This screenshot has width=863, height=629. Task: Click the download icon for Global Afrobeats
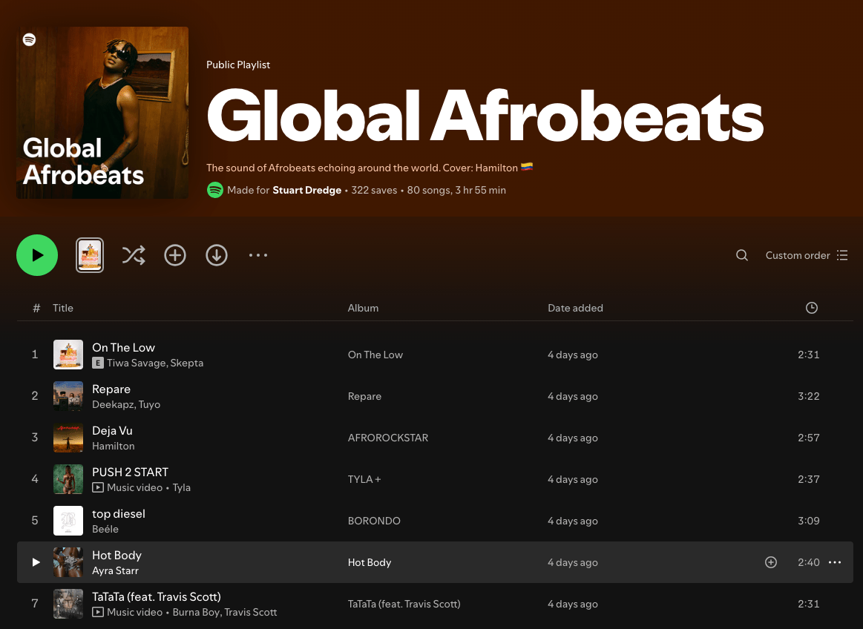(217, 255)
